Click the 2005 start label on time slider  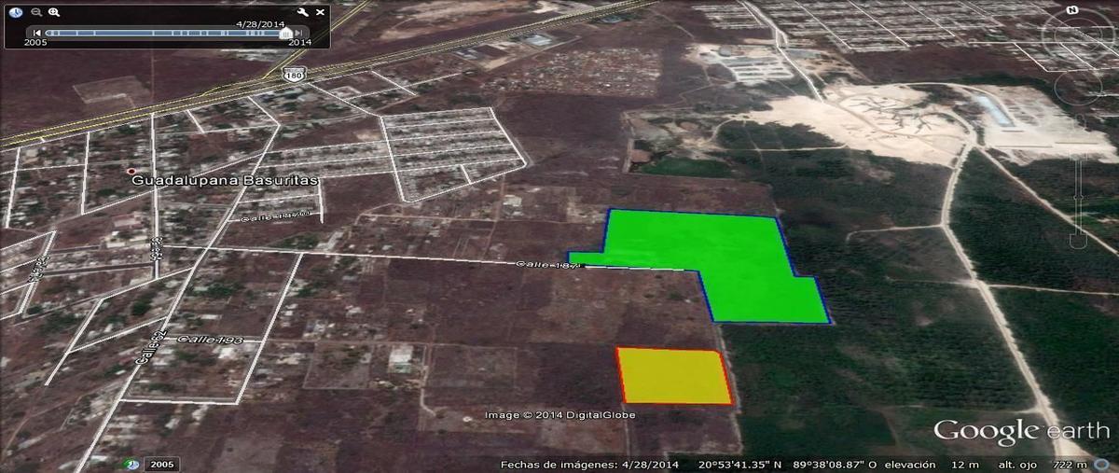point(35,43)
